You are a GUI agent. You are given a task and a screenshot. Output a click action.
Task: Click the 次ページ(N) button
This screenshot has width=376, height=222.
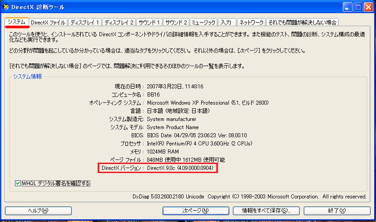[x=196, y=211]
